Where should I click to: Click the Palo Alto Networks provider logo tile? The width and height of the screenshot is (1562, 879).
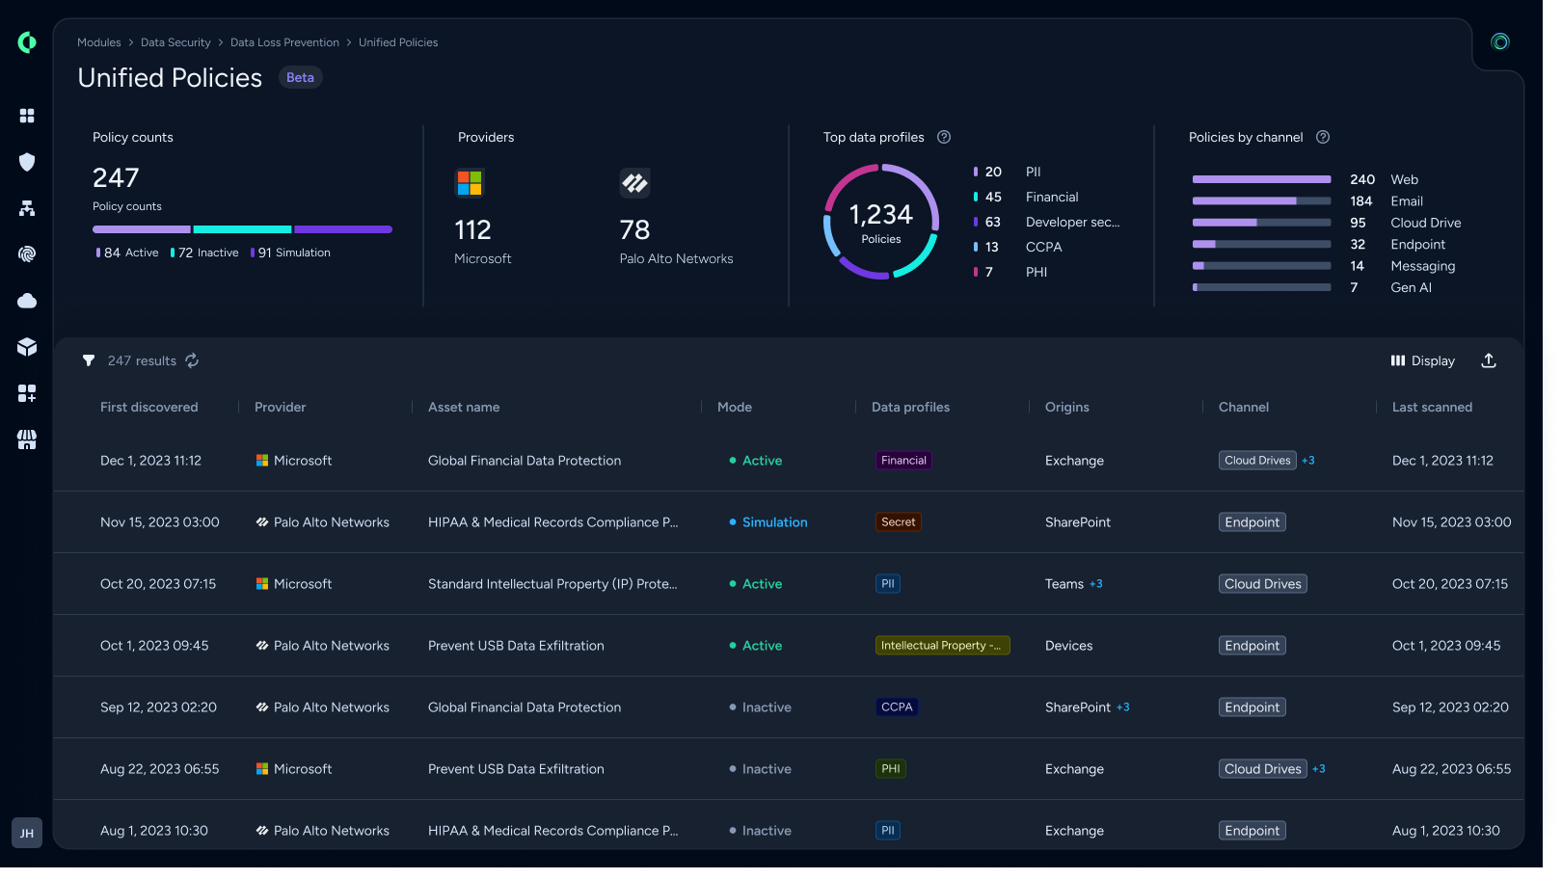[x=642, y=185]
